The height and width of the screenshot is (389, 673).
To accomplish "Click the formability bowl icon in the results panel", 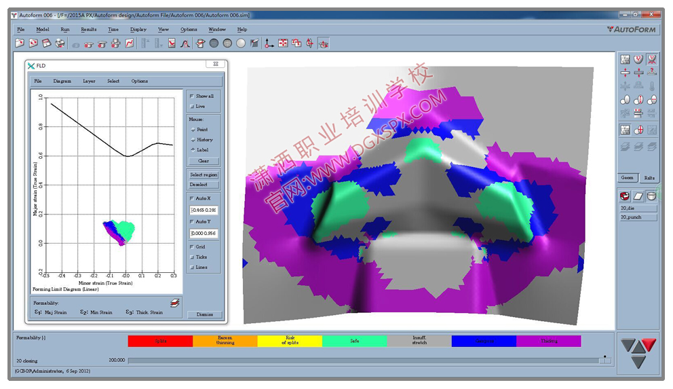I will 638,59.
